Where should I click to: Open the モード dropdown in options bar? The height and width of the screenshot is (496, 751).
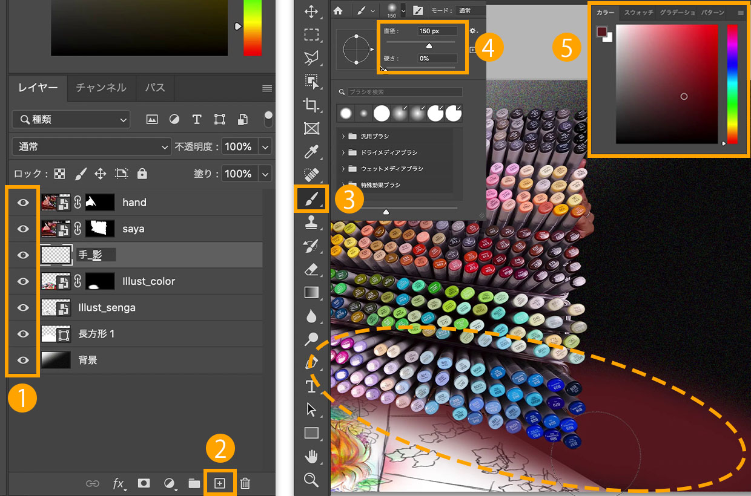point(471,10)
